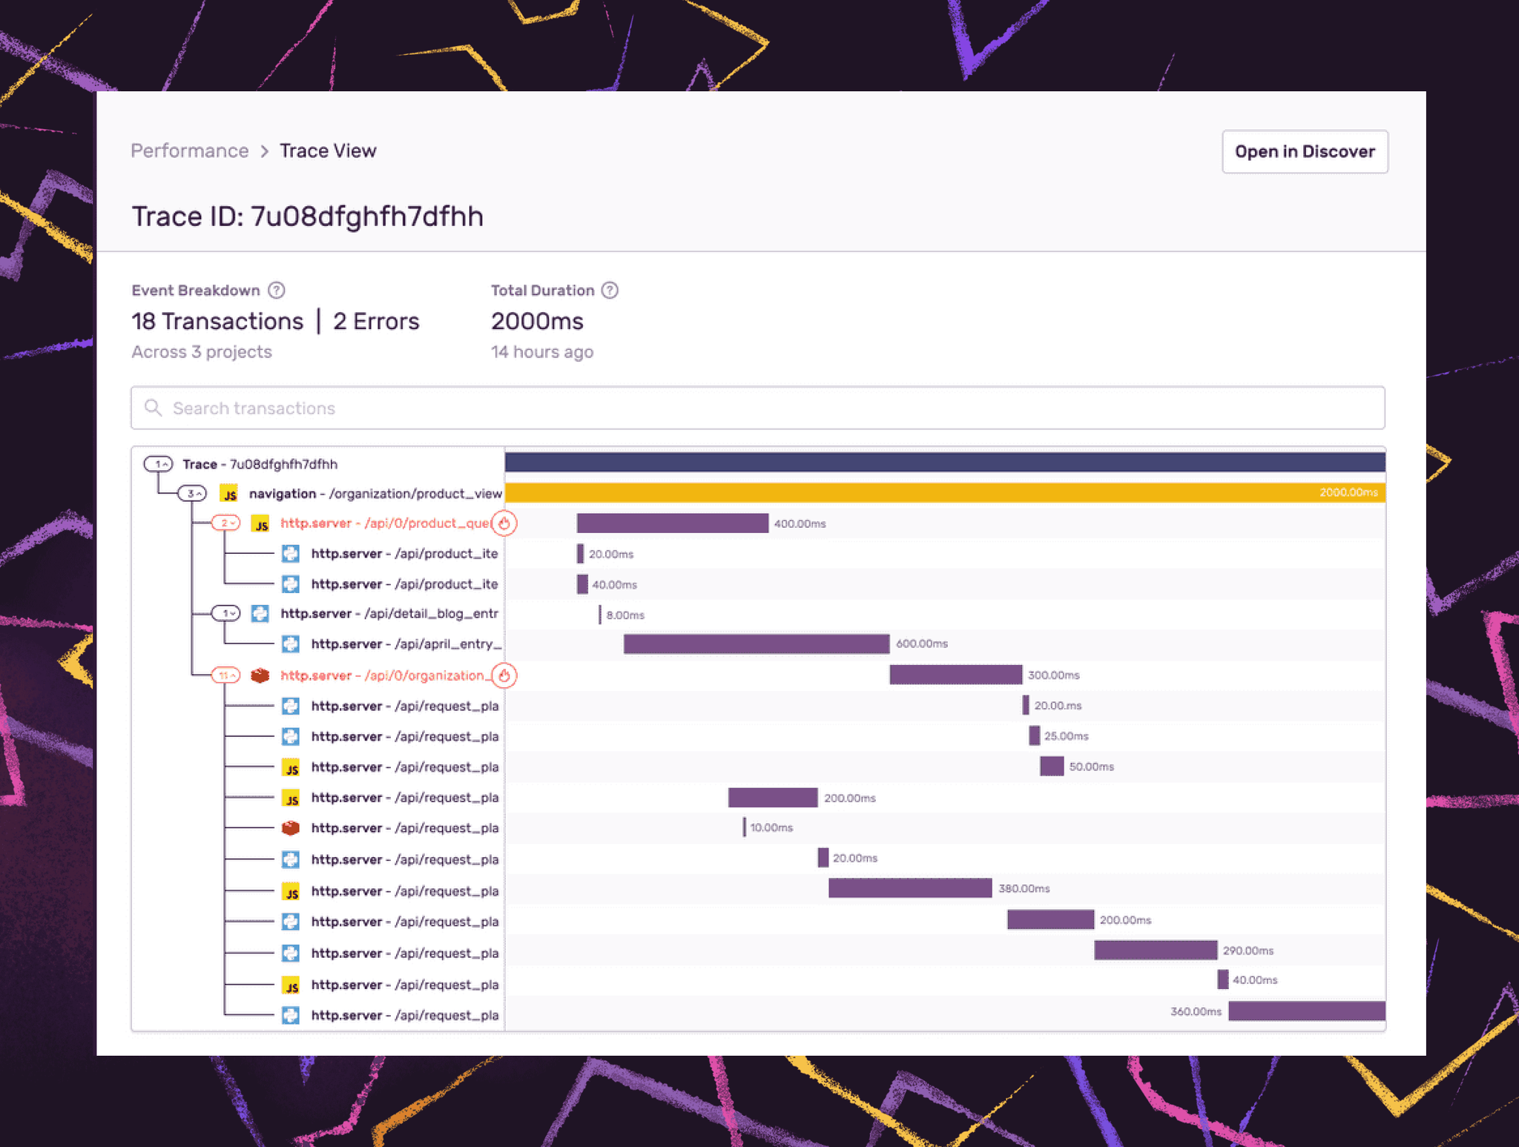Collapse navigation row's 3-children toggle

192,494
